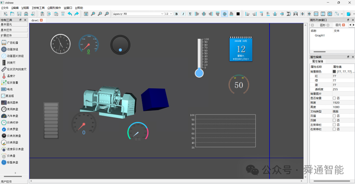Click the fit-to-window toolbar icon
The height and width of the screenshot is (184, 355).
point(86,14)
